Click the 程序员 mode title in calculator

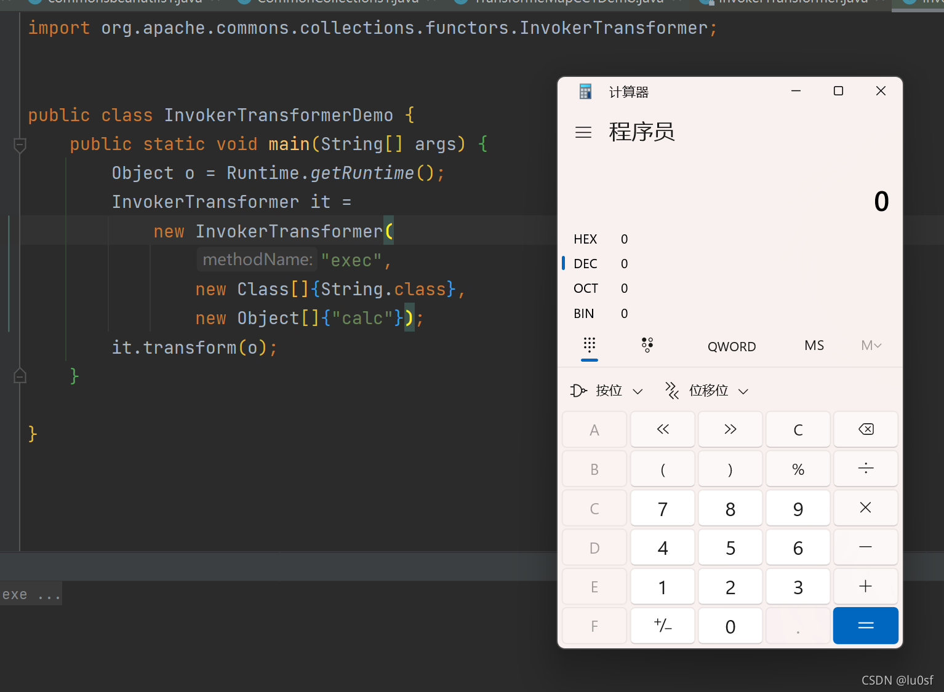pos(642,132)
